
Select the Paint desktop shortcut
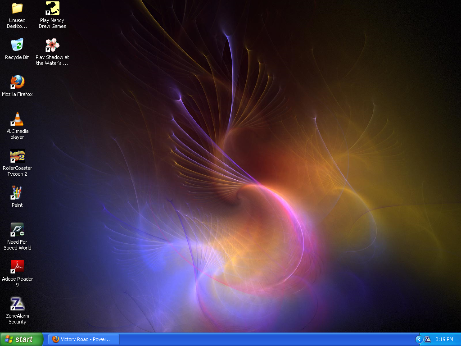pos(17,193)
